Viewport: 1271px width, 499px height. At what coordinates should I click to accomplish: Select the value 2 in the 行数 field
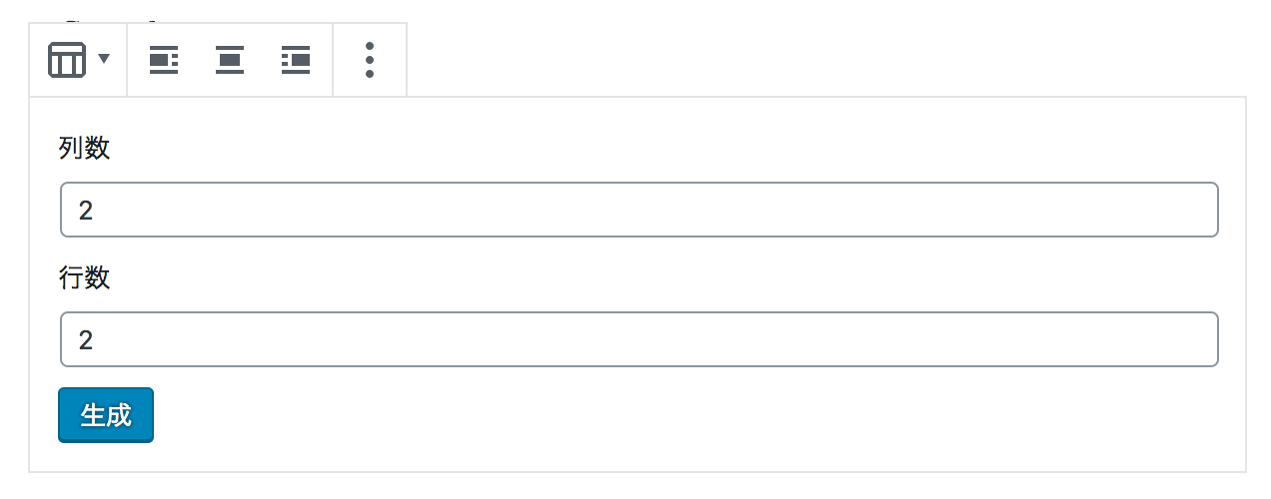coord(86,340)
